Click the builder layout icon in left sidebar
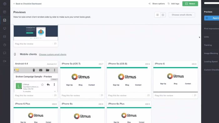 click(x=5, y=12)
